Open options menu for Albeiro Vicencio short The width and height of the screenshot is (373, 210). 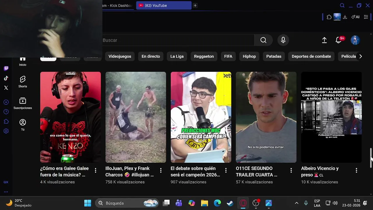[x=356, y=170]
